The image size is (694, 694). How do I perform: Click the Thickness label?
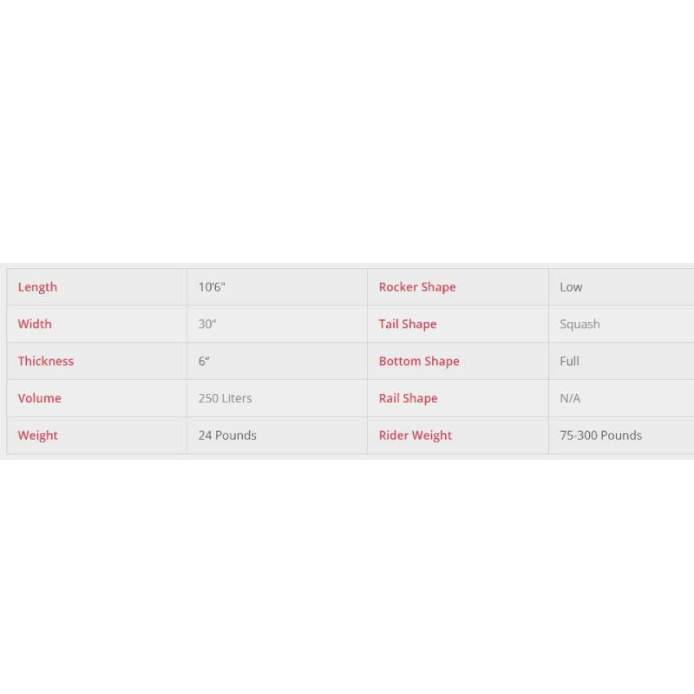46,361
